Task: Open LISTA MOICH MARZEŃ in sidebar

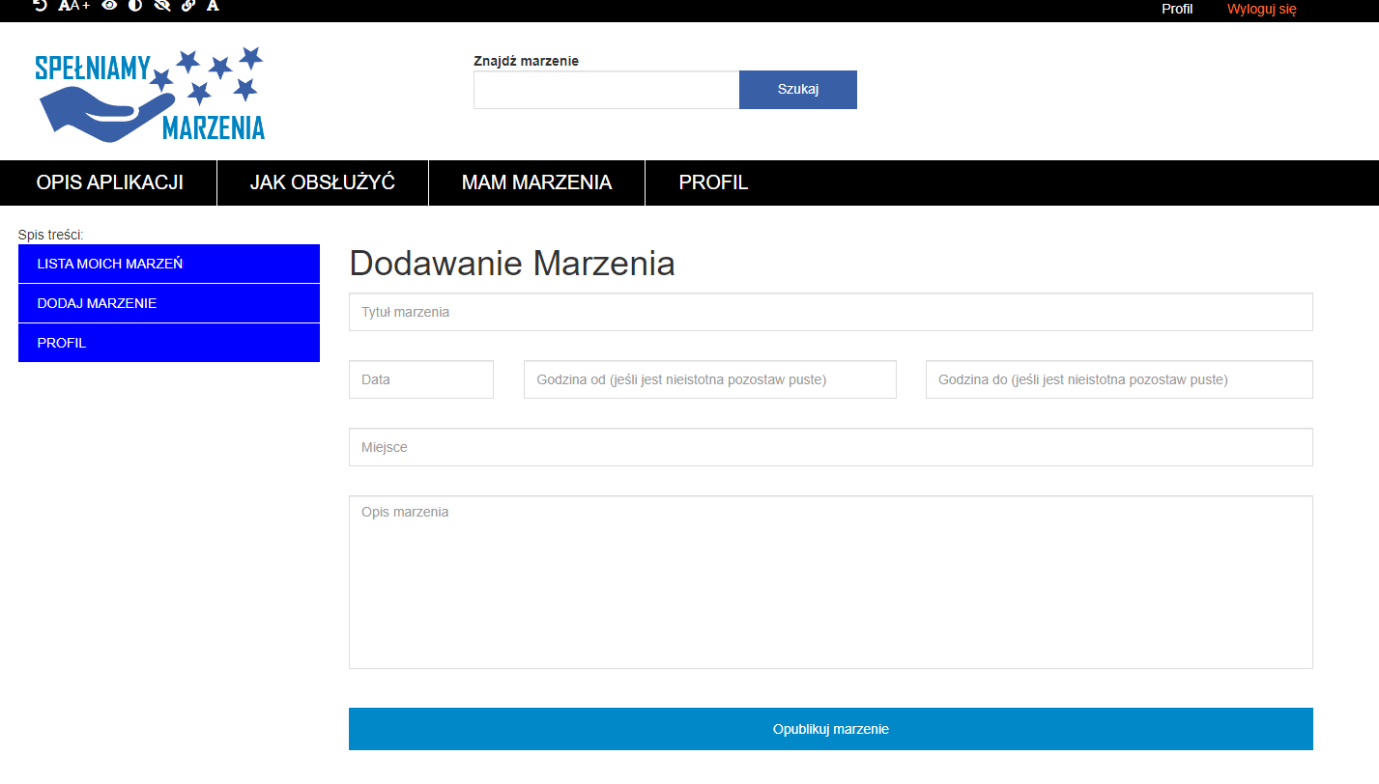Action: click(x=168, y=264)
